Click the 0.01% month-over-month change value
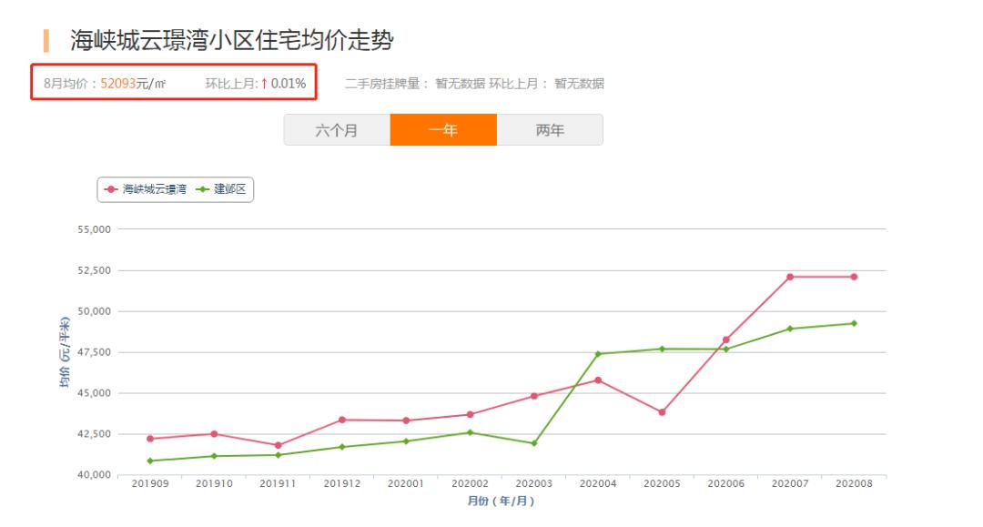983x527 pixels. pyautogui.click(x=289, y=84)
